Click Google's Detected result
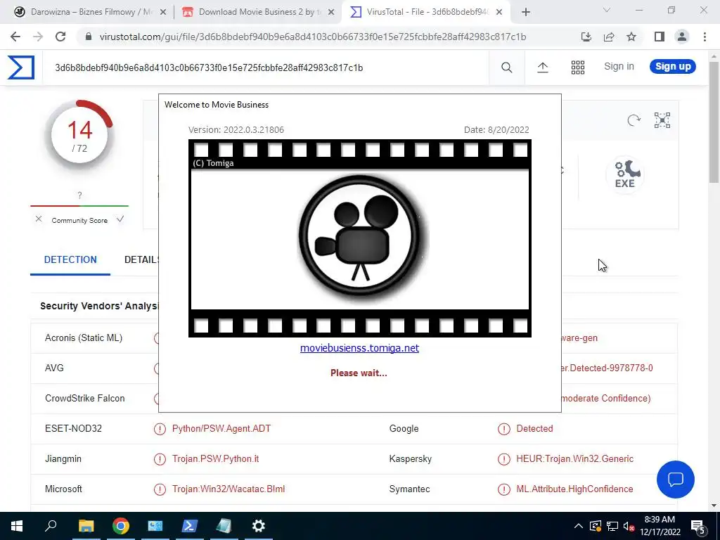 click(534, 428)
